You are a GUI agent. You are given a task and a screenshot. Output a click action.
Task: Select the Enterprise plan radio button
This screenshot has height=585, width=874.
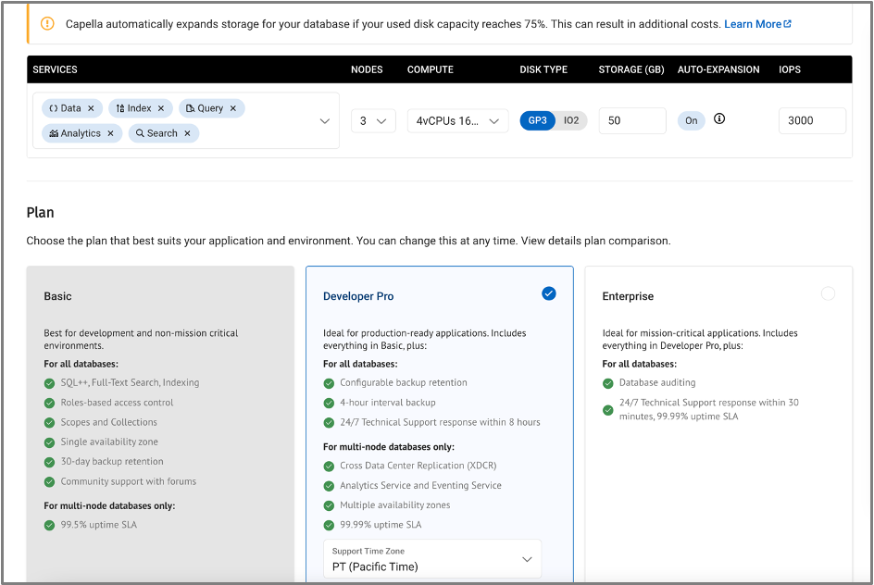pyautogui.click(x=829, y=293)
